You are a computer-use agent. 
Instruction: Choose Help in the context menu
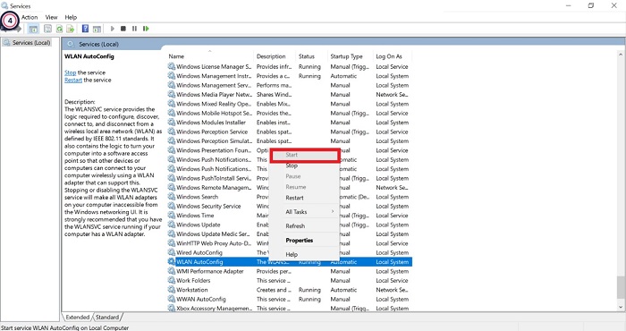coord(292,254)
